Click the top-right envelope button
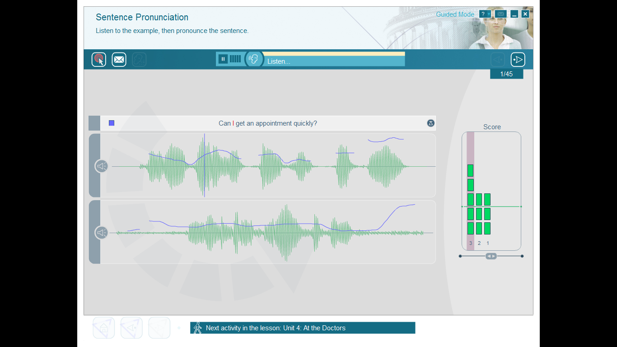The height and width of the screenshot is (347, 617). pyautogui.click(x=500, y=14)
